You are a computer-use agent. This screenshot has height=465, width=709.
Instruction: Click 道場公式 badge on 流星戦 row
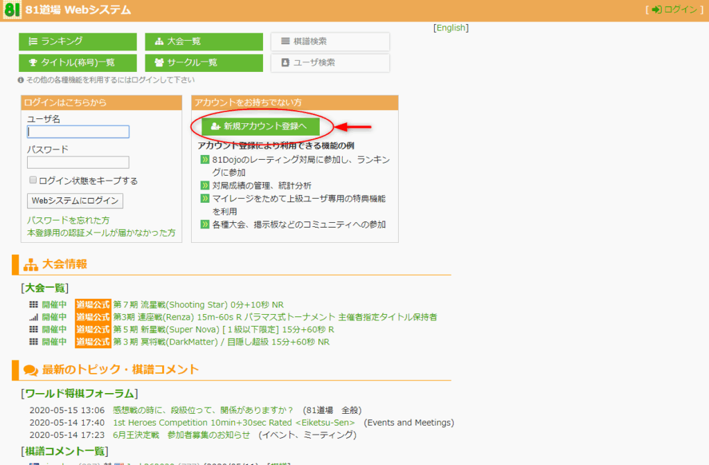pyautogui.click(x=93, y=304)
